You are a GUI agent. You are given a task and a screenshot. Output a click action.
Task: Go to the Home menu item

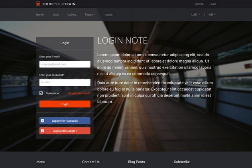40,15
